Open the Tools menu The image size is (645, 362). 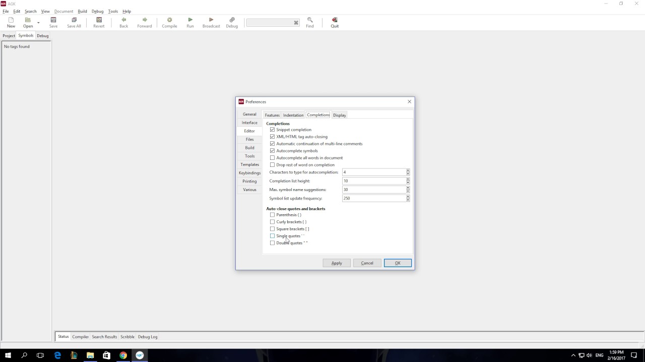coord(113,11)
